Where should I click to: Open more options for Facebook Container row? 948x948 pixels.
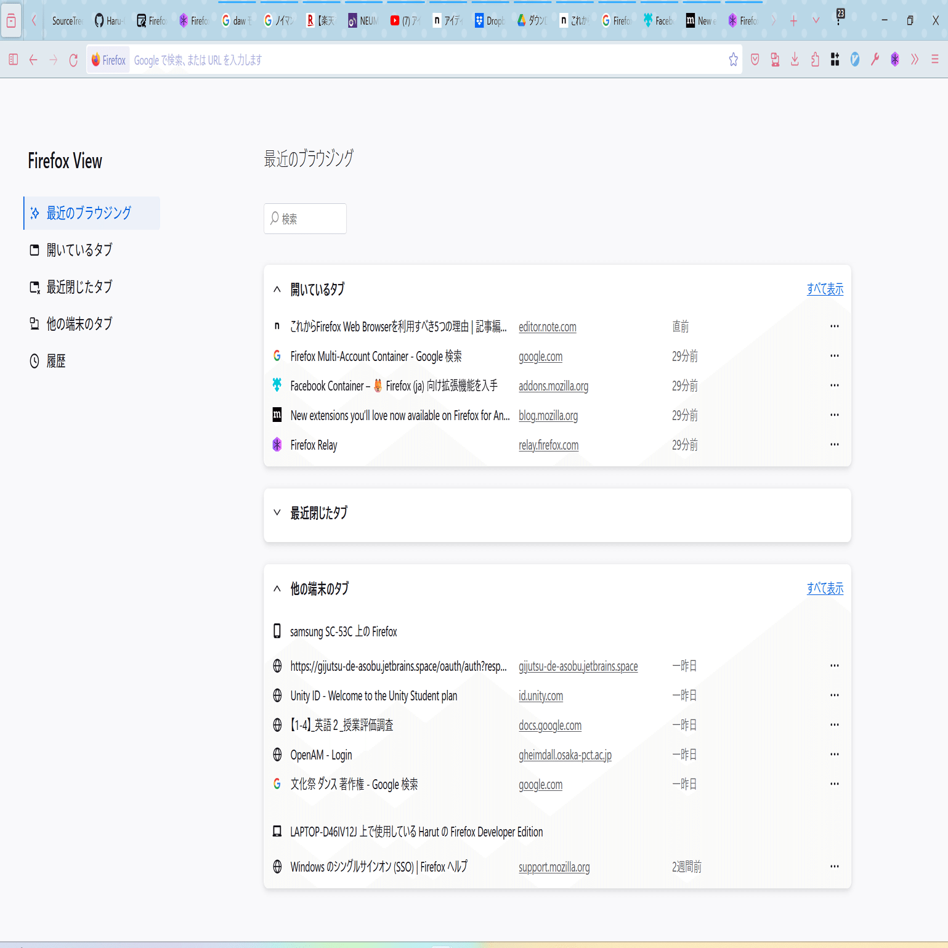pyautogui.click(x=835, y=386)
